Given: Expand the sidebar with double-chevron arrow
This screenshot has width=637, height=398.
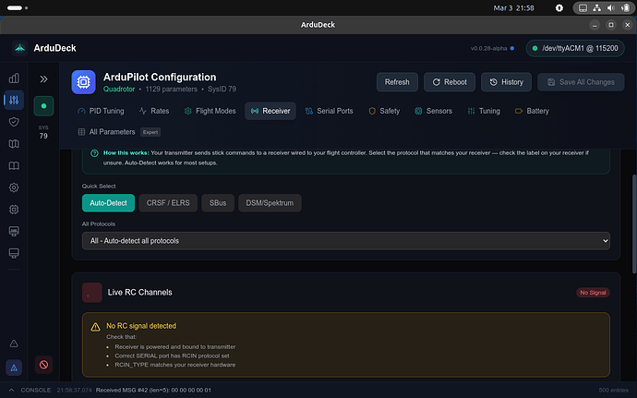Looking at the screenshot, I should 43,79.
